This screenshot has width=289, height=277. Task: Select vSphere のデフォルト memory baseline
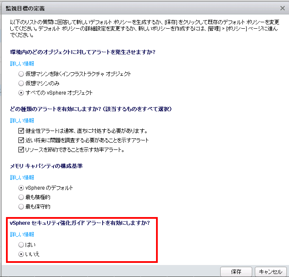tap(21, 188)
